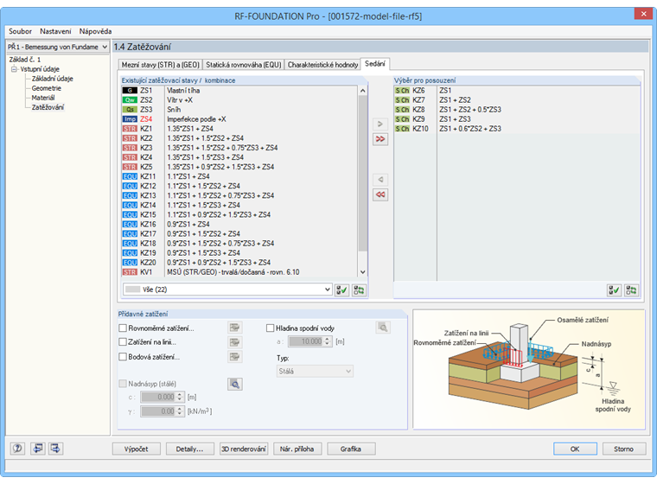
Task: Click EQU badge of KZ11
Action: pos(130,176)
